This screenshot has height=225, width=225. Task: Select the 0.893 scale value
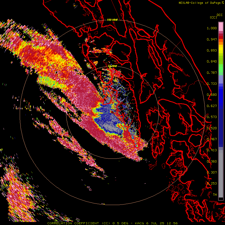pyautogui.click(x=212, y=50)
